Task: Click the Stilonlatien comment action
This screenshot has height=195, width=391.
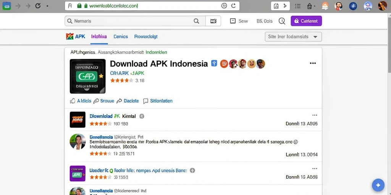Action: [x=158, y=101]
